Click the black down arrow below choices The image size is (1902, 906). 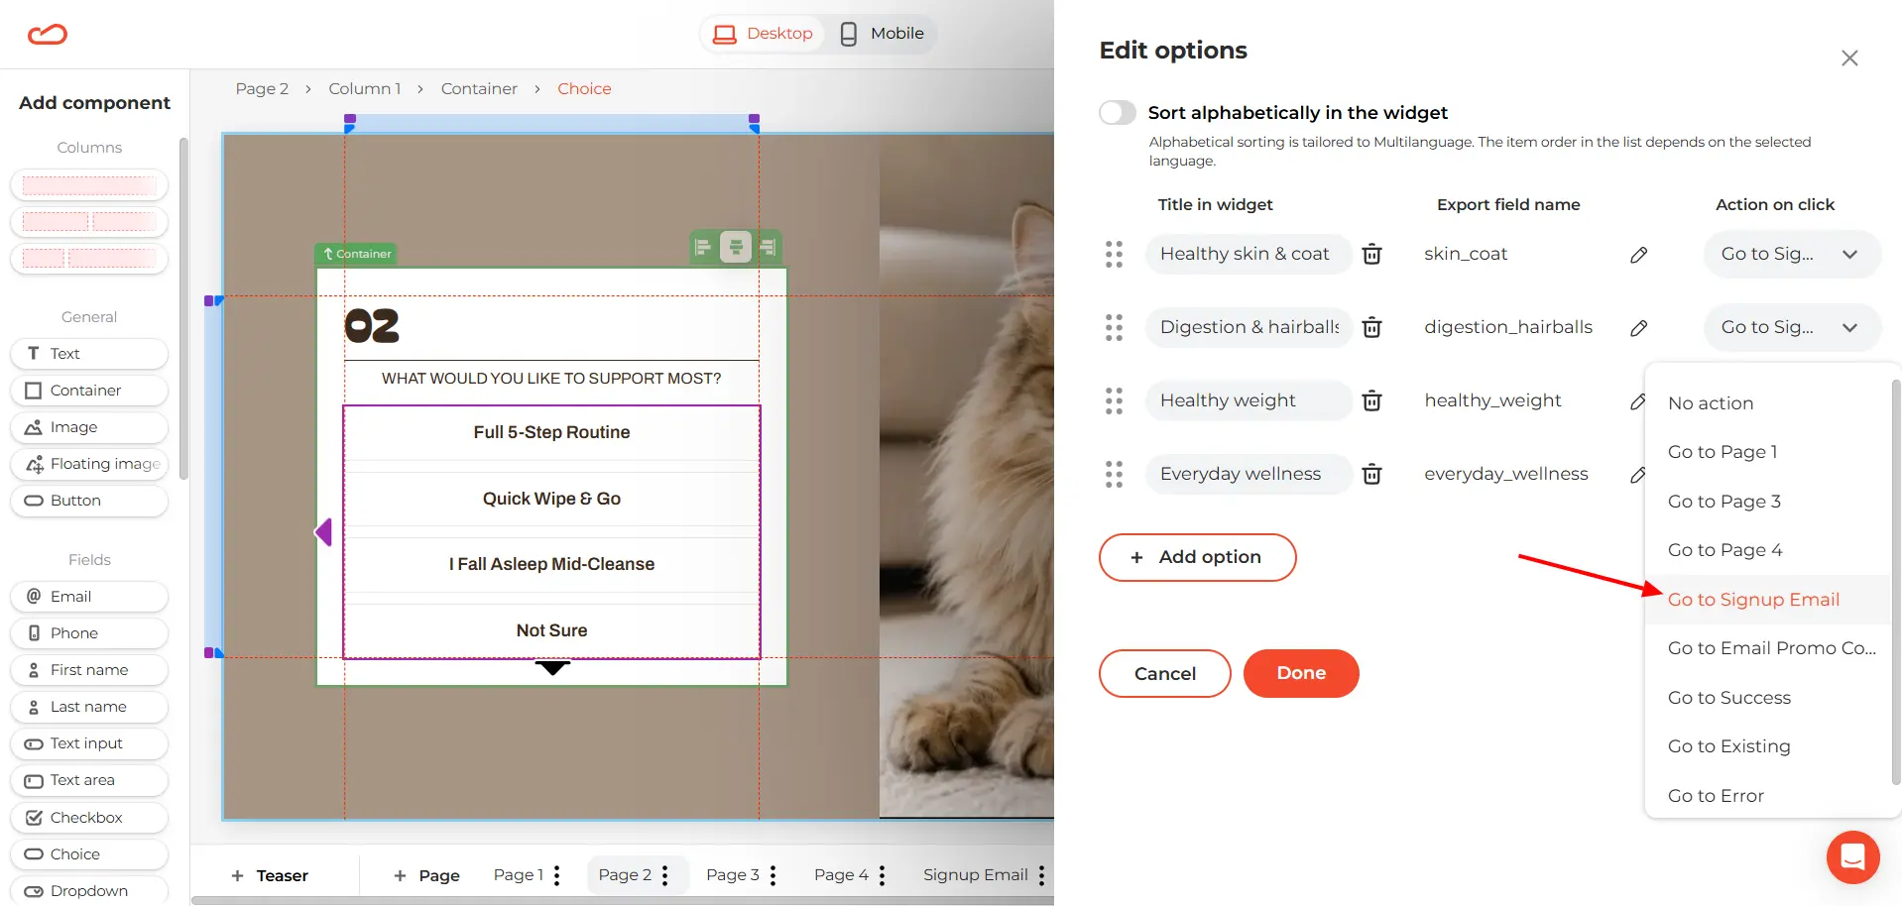pyautogui.click(x=552, y=668)
